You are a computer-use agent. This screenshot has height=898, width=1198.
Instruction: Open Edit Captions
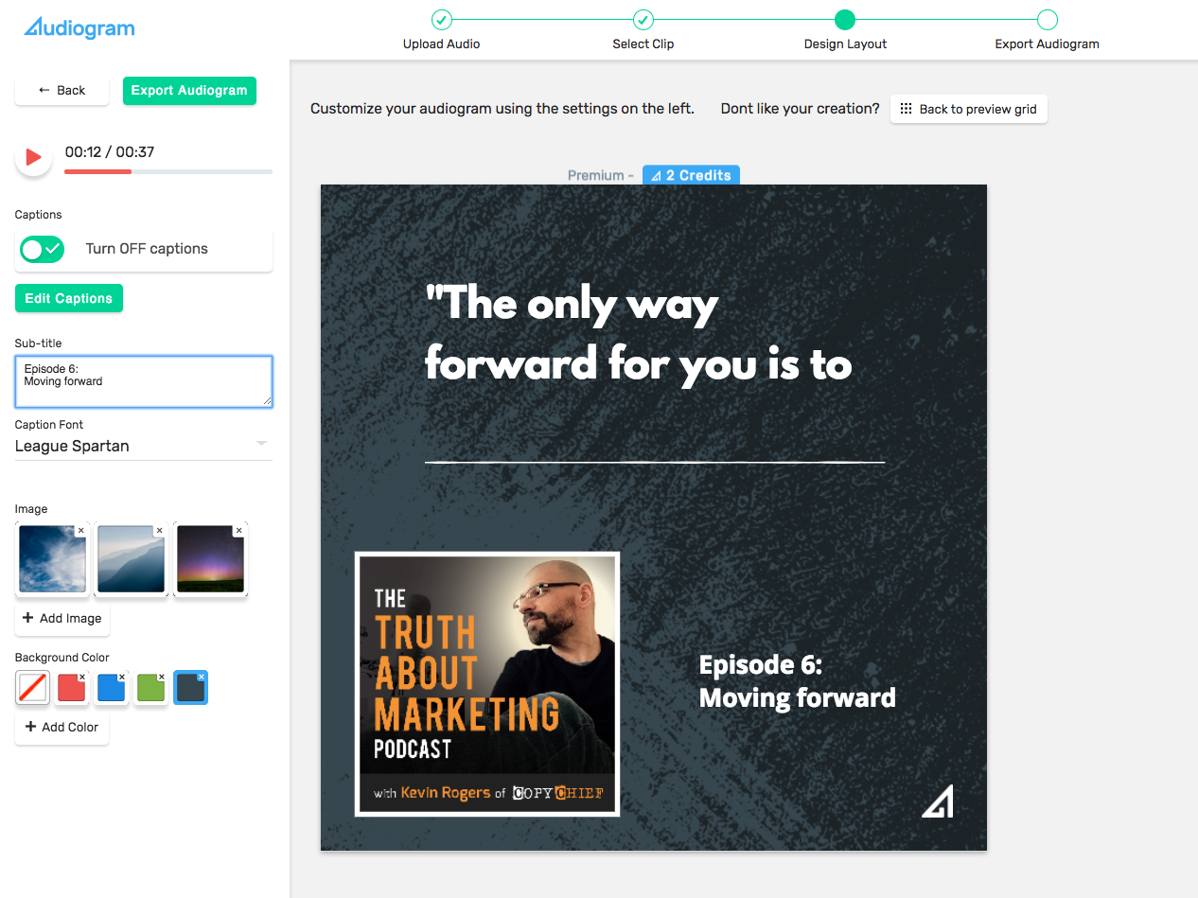[69, 298]
